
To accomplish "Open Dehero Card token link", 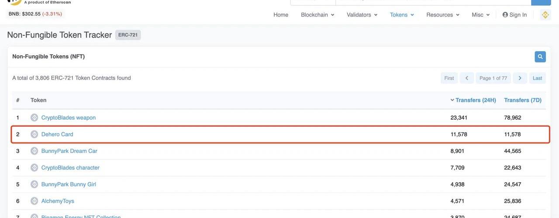I will pyautogui.click(x=57, y=134).
